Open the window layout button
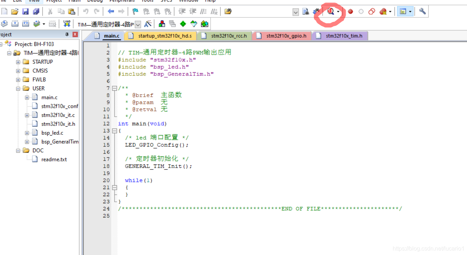 pyautogui.click(x=403, y=12)
